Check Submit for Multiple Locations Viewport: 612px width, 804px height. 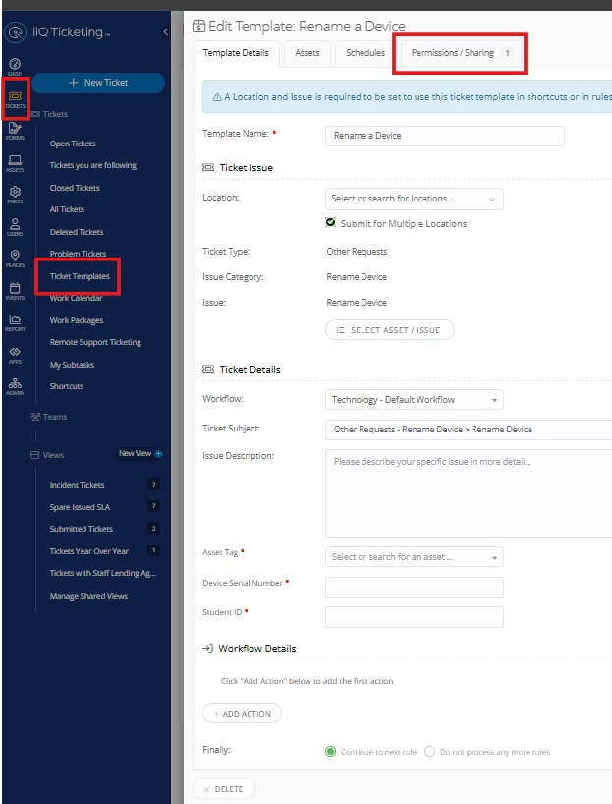point(331,222)
